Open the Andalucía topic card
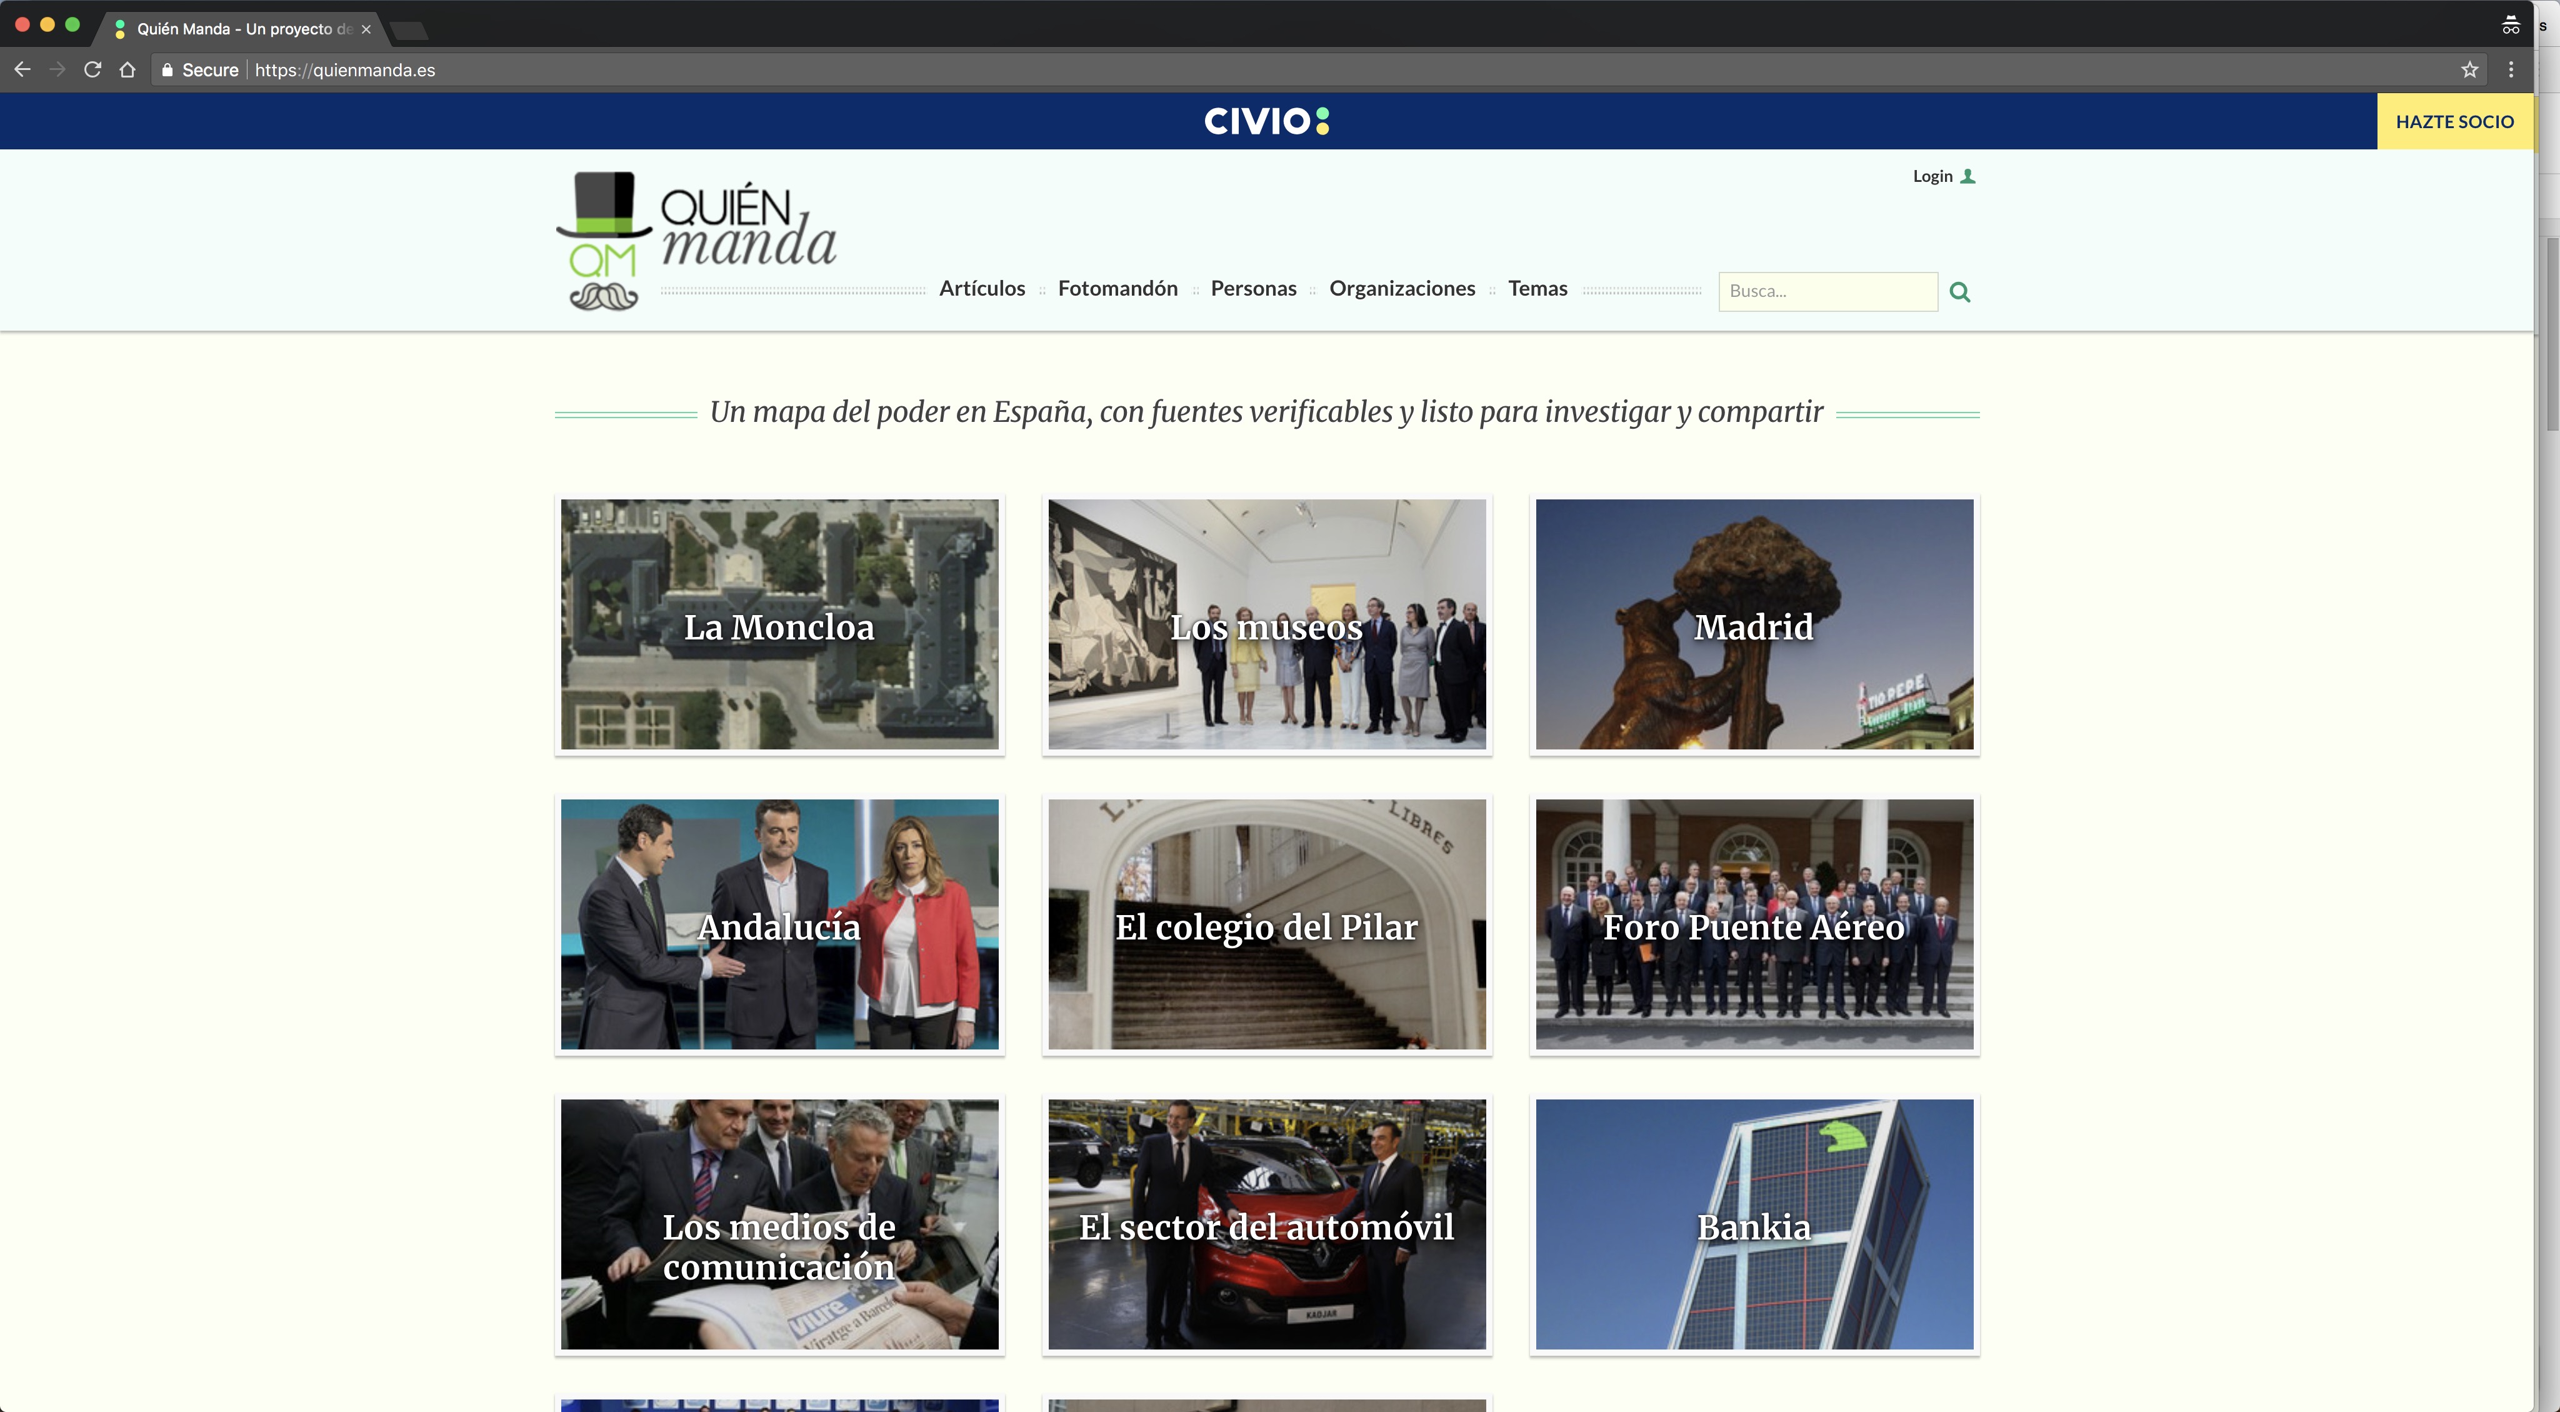This screenshot has width=2560, height=1412. tap(779, 924)
